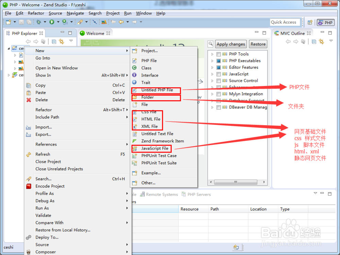Image resolution: width=340 pixels, height=255 pixels.
Task: Click the Copy icon in context menu
Action: [29, 85]
